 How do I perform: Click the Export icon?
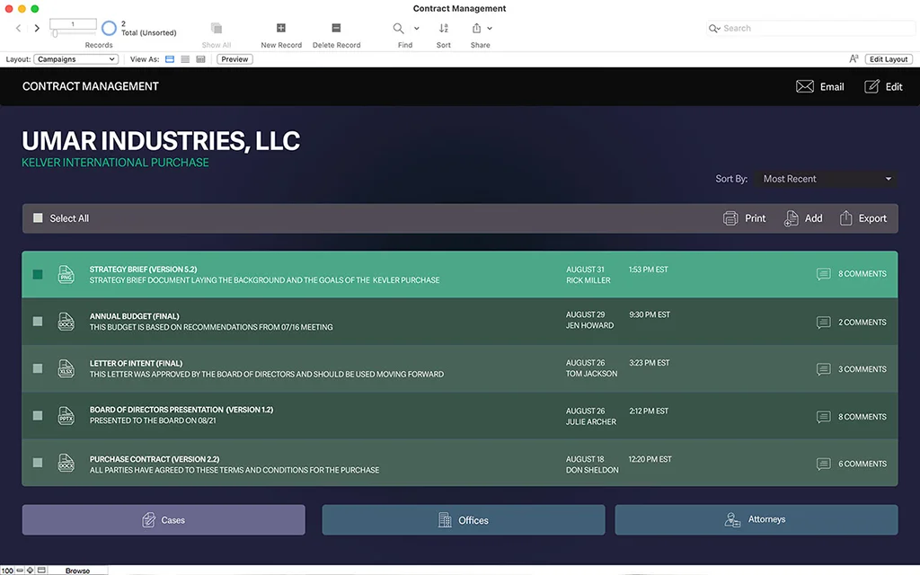tap(846, 218)
